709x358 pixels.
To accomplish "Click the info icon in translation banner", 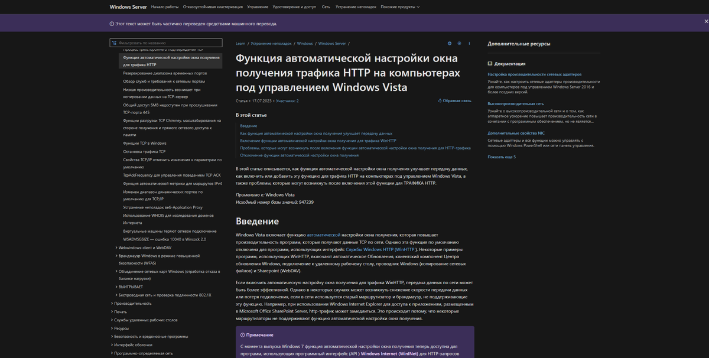I will (112, 24).
